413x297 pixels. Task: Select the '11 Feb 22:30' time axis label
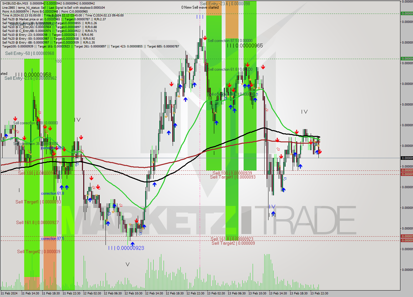[72, 293]
